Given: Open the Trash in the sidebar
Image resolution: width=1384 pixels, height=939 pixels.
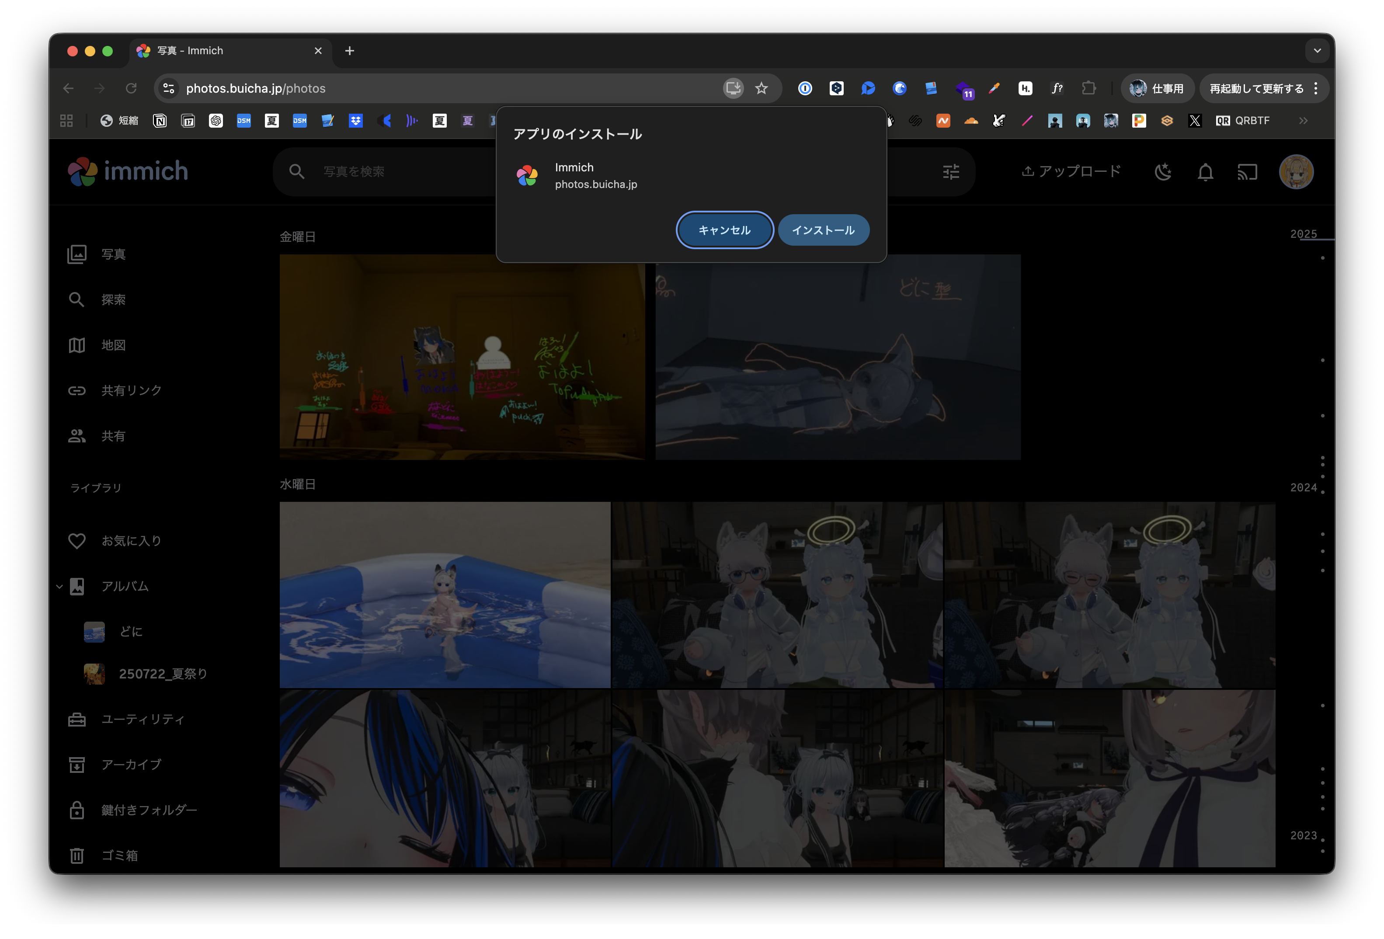Looking at the screenshot, I should (x=119, y=856).
